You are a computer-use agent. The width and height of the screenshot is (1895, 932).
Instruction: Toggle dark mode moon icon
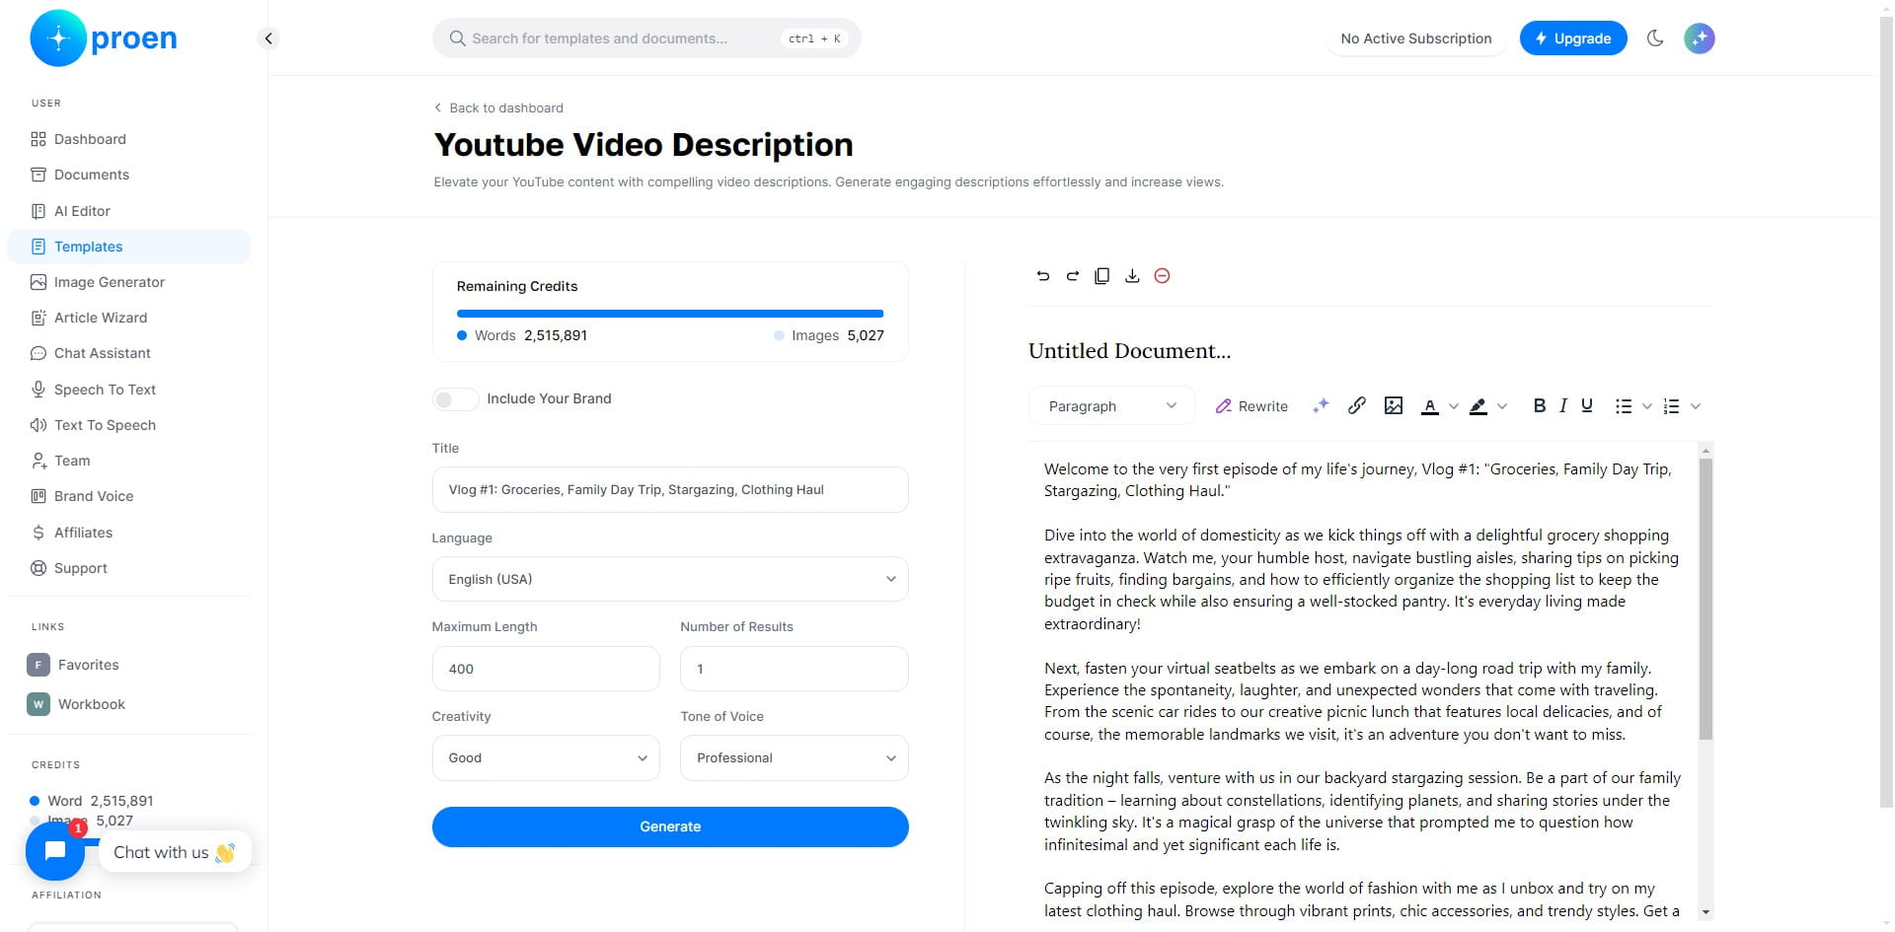(x=1655, y=38)
